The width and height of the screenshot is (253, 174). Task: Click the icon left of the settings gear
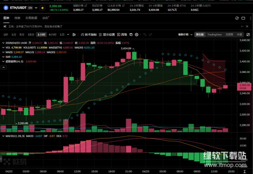131,35
